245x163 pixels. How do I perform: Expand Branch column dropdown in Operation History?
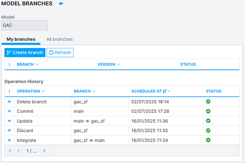pos(94,91)
